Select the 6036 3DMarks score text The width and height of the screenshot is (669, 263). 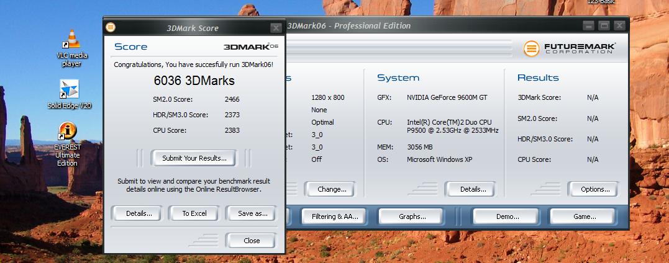pyautogui.click(x=194, y=81)
